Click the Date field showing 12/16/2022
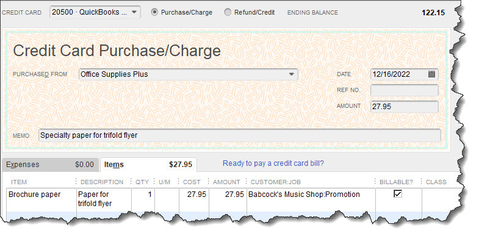Viewport: 479px width, 239px height. [405, 74]
